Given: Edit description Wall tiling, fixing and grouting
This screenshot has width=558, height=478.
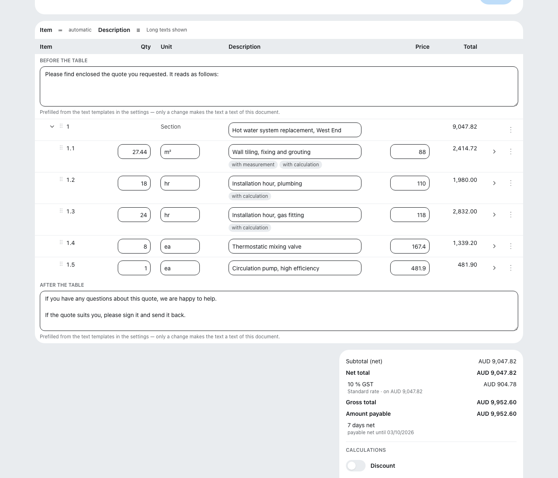Looking at the screenshot, I should pyautogui.click(x=295, y=152).
